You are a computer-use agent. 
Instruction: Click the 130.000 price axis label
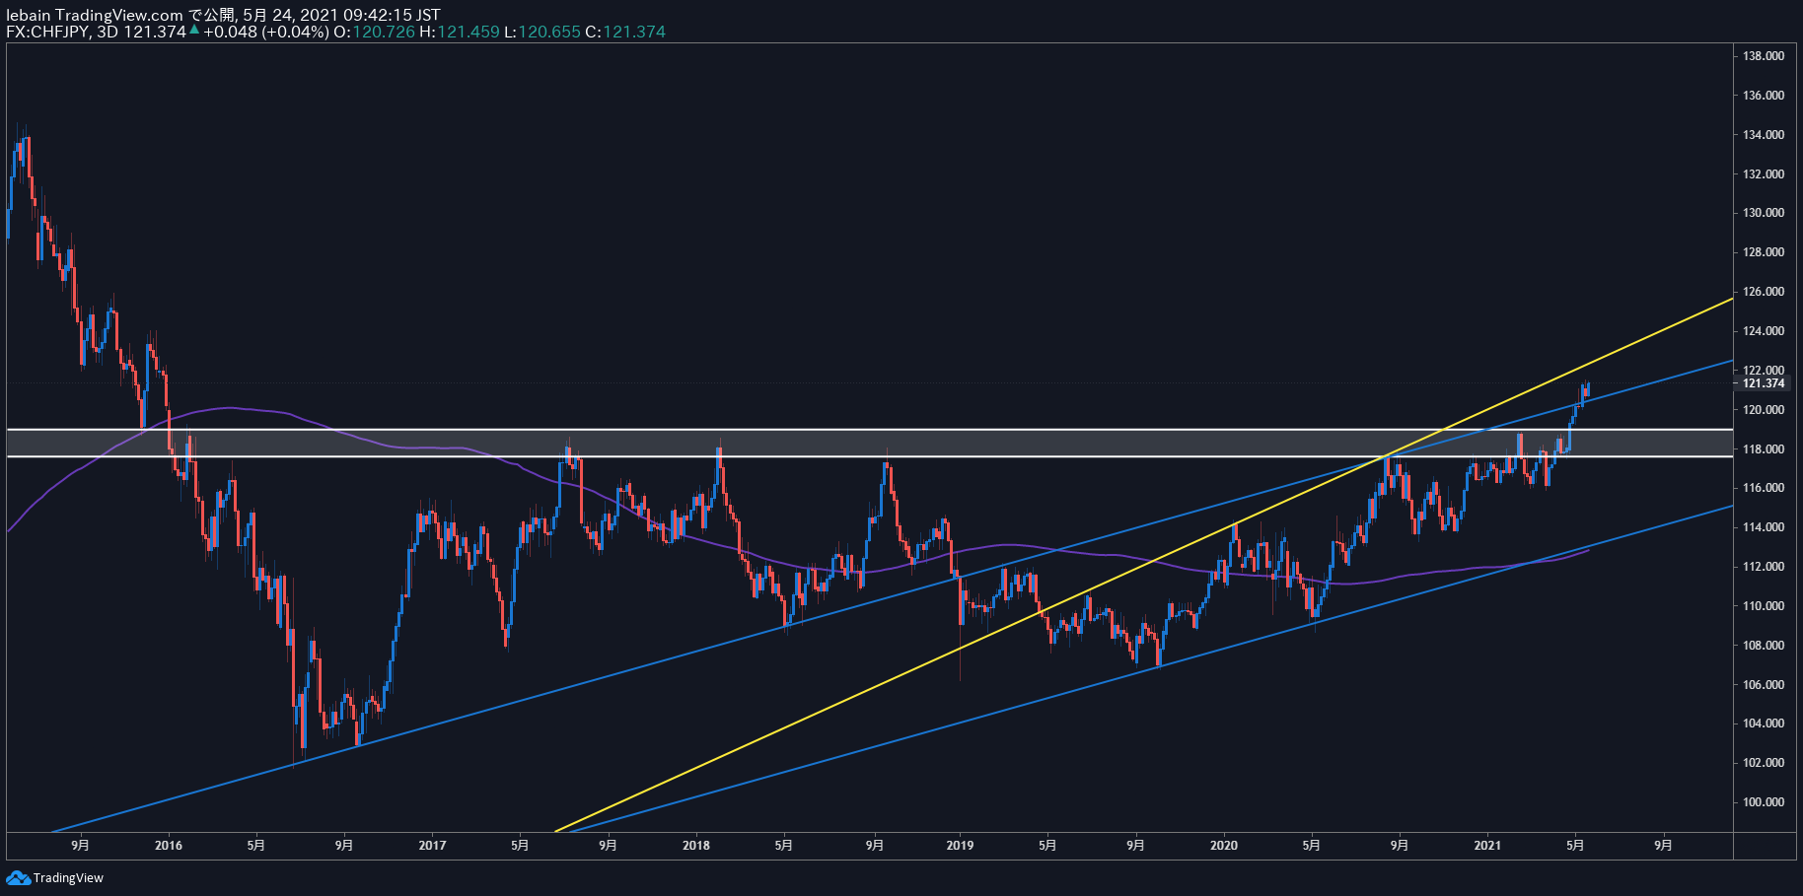click(x=1764, y=213)
